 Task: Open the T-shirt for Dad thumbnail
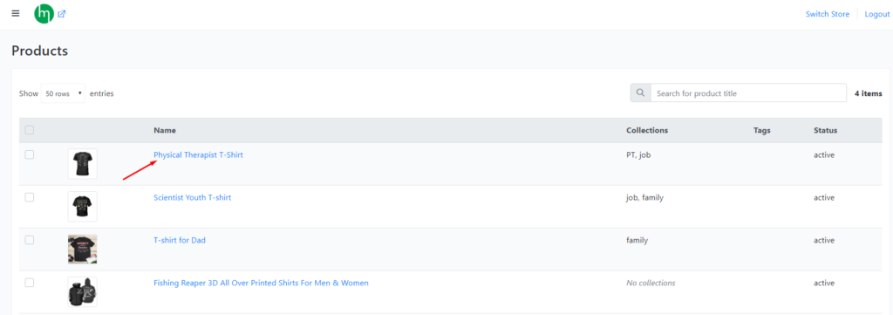[x=82, y=249]
